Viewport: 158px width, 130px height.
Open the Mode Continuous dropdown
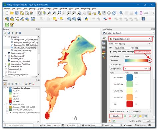pos(122,112)
